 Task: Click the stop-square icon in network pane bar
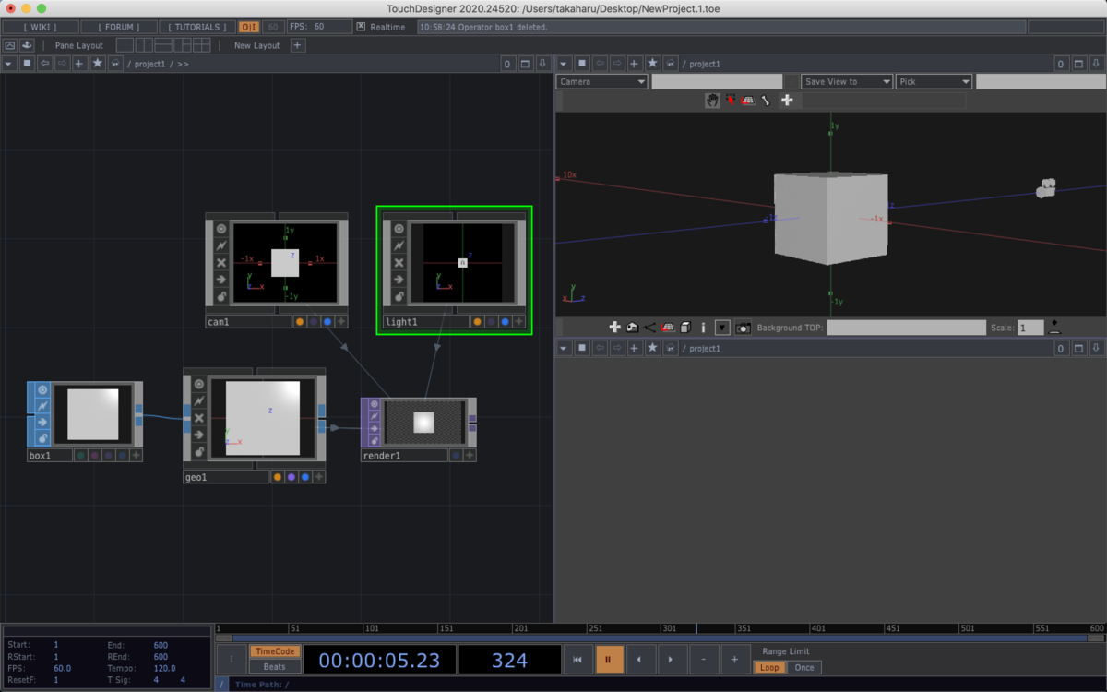point(27,64)
